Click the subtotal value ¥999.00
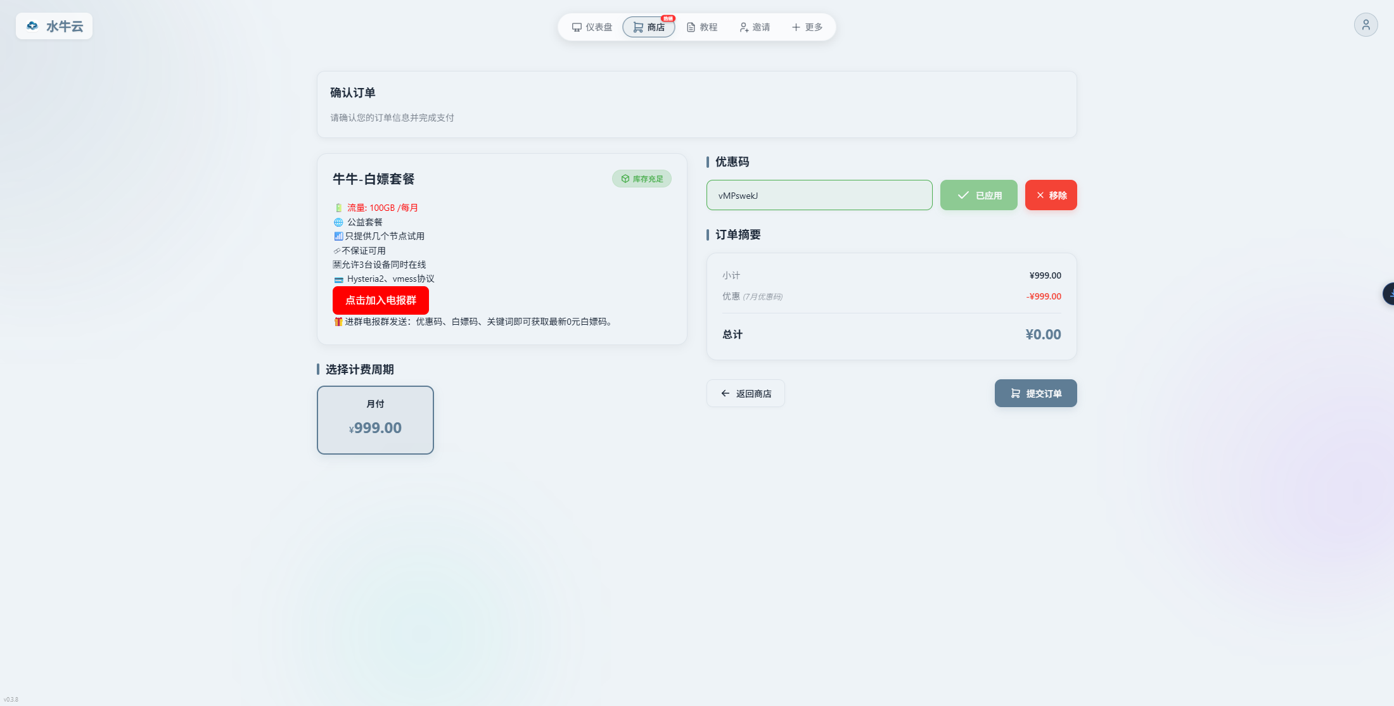This screenshot has height=706, width=1394. (1045, 275)
